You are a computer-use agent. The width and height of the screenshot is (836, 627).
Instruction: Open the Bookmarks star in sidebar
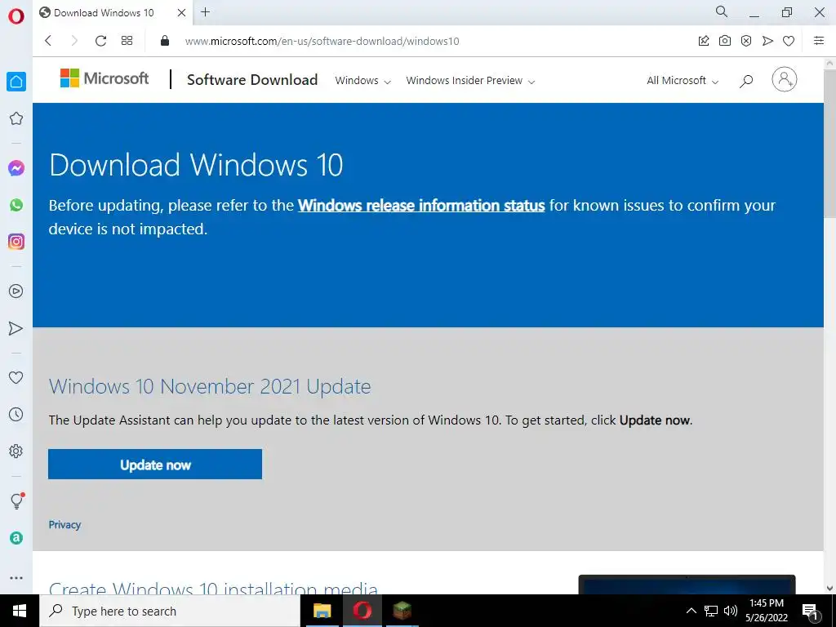click(x=16, y=118)
